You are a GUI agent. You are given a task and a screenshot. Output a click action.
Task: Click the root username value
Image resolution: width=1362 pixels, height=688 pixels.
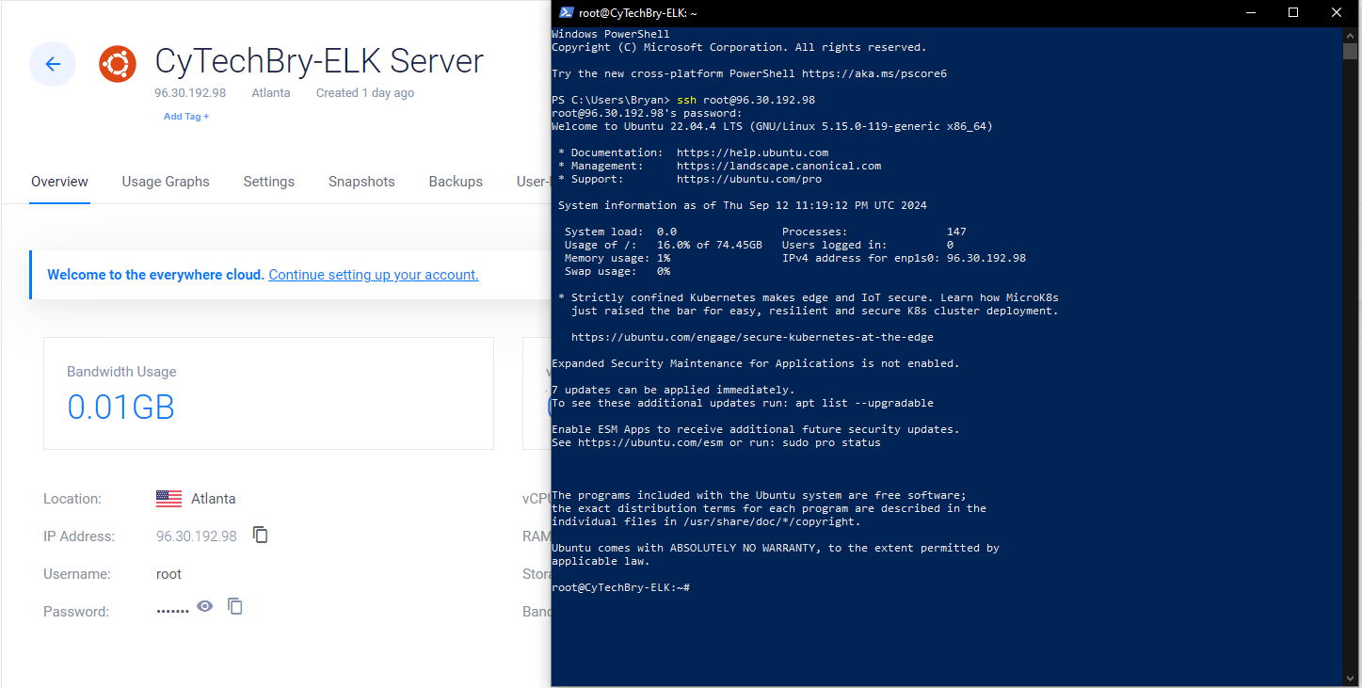[168, 574]
